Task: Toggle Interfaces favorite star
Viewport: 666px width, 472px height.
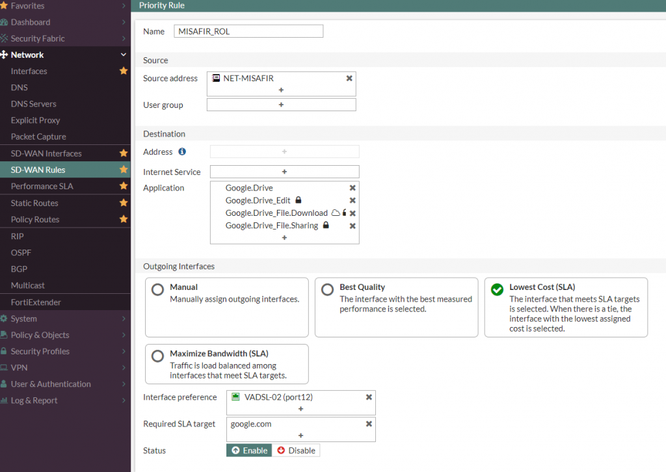Action: (124, 70)
